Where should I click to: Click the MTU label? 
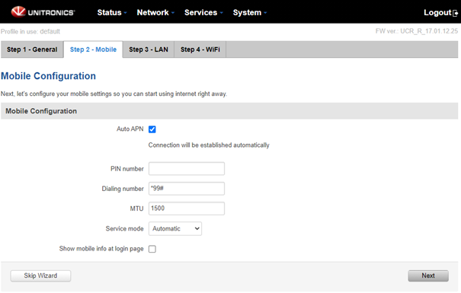(x=136, y=209)
